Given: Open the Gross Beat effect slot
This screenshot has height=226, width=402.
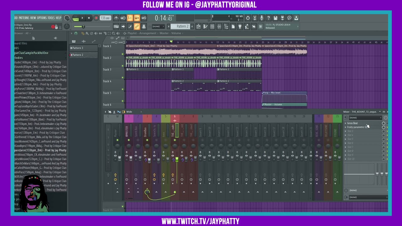Looking at the screenshot, I should (x=352, y=123).
